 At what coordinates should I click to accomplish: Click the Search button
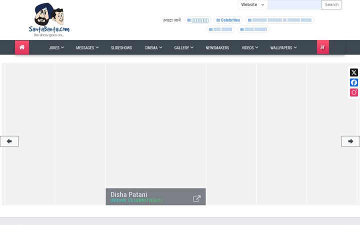pyautogui.click(x=331, y=4)
